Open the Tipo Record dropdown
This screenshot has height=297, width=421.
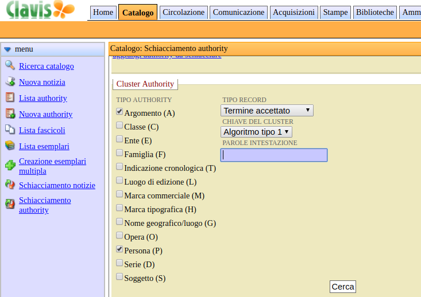(267, 110)
